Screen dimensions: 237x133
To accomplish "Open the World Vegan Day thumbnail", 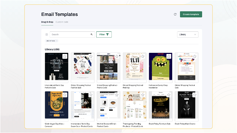I will 57,106.
